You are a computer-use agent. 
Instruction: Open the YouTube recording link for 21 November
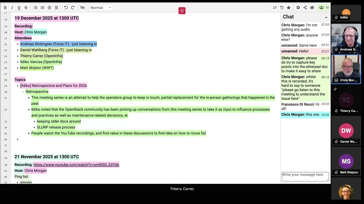76,165
